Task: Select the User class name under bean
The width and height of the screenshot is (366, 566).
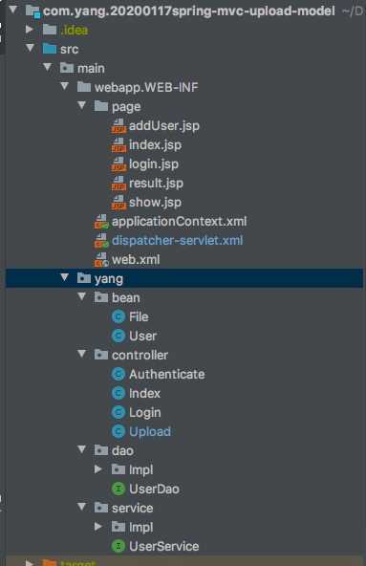Action: coord(143,337)
